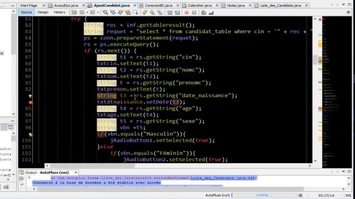
Task: Click the 93:17/1:6 cursor position indicator
Action: pos(326,195)
